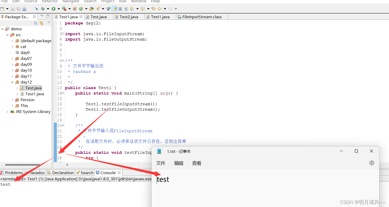Click the Search flashlight toolbar icon
Image resolution: width=389 pixels, height=207 pixels.
[x=98, y=9]
